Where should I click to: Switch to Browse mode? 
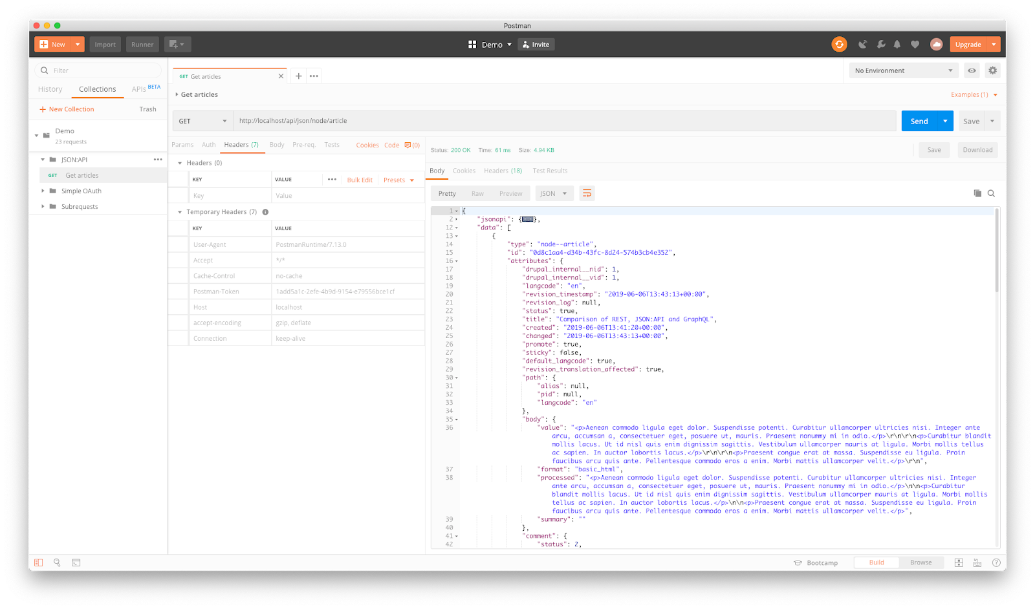[x=921, y=562]
